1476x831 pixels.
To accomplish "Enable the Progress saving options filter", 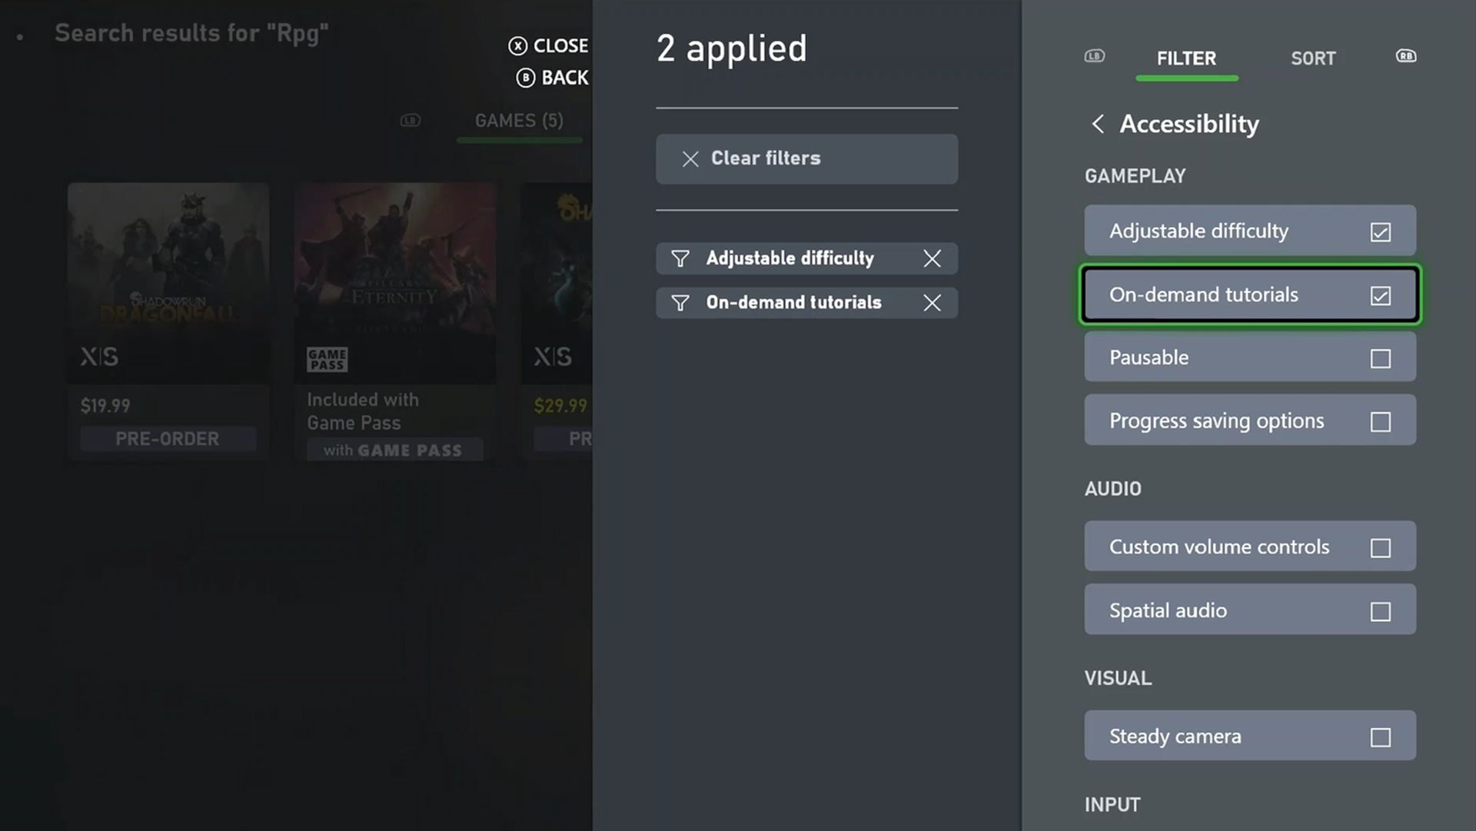I will [1380, 420].
